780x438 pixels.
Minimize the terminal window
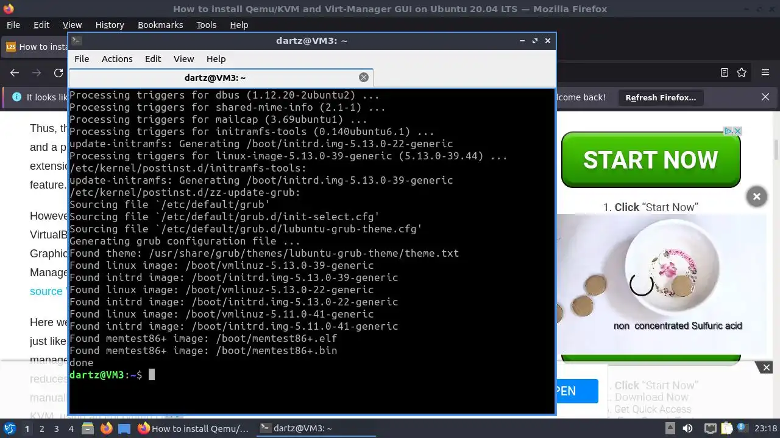522,41
